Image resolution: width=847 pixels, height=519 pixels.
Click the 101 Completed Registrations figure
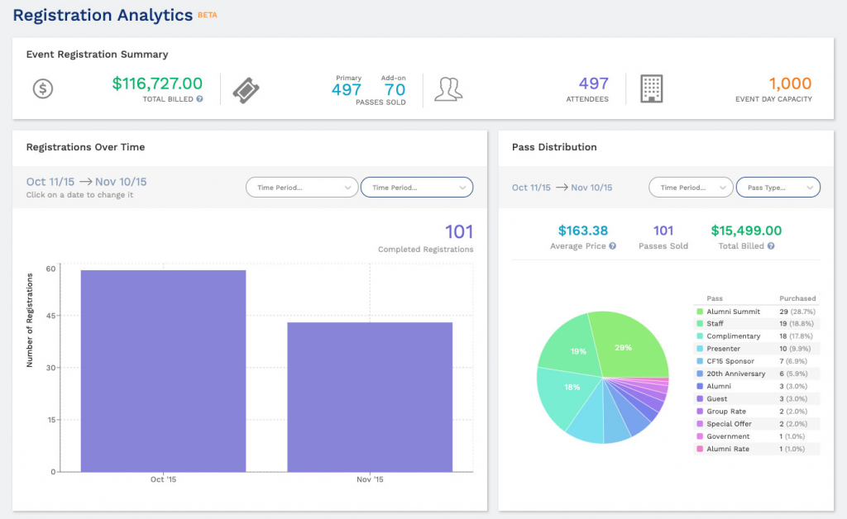pyautogui.click(x=459, y=232)
